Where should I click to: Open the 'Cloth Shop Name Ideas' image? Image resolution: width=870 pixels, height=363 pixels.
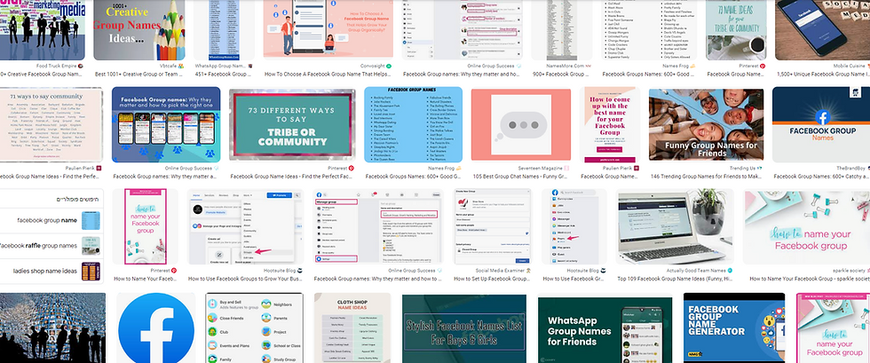(x=352, y=328)
